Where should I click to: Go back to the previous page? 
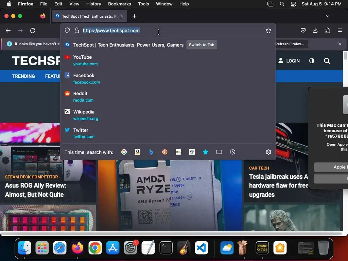(x=8, y=30)
